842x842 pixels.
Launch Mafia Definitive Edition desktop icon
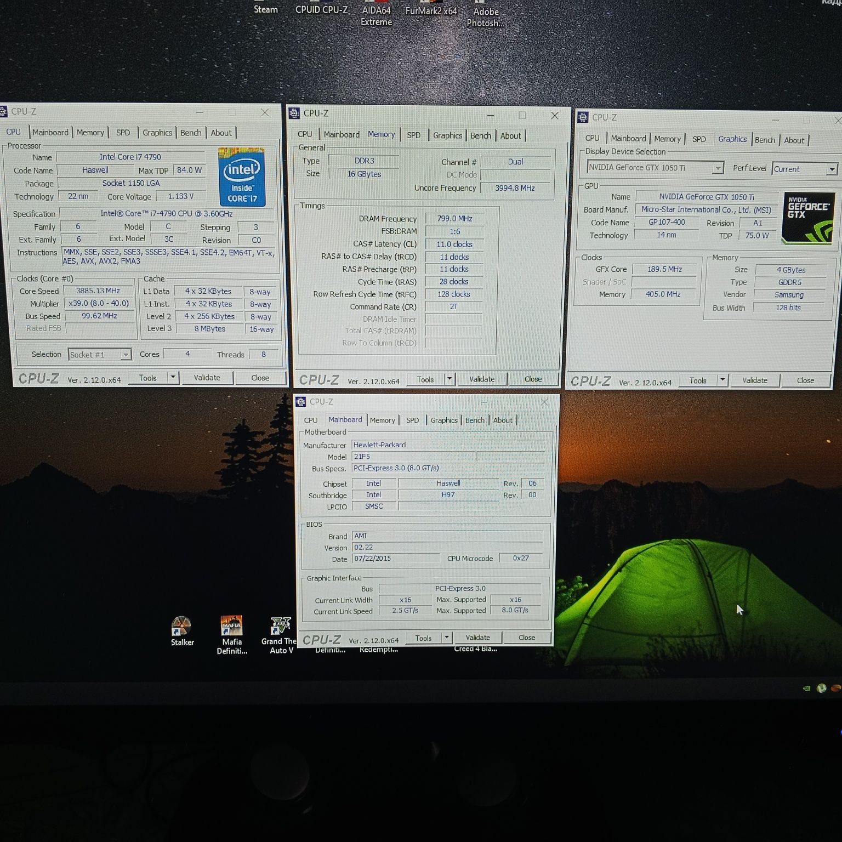pos(232,635)
